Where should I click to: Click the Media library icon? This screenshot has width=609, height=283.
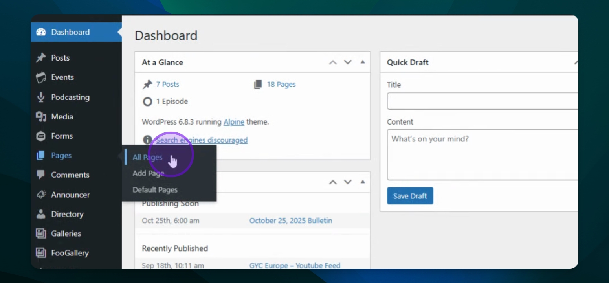point(41,117)
